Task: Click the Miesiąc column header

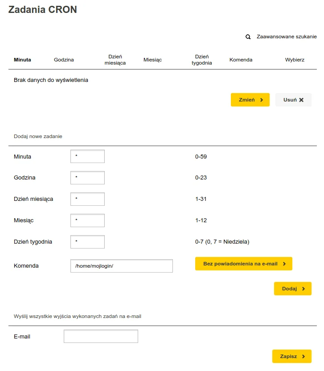Action: pos(152,60)
